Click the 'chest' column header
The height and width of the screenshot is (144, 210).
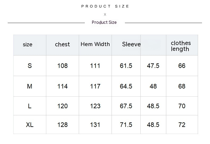click(62, 44)
